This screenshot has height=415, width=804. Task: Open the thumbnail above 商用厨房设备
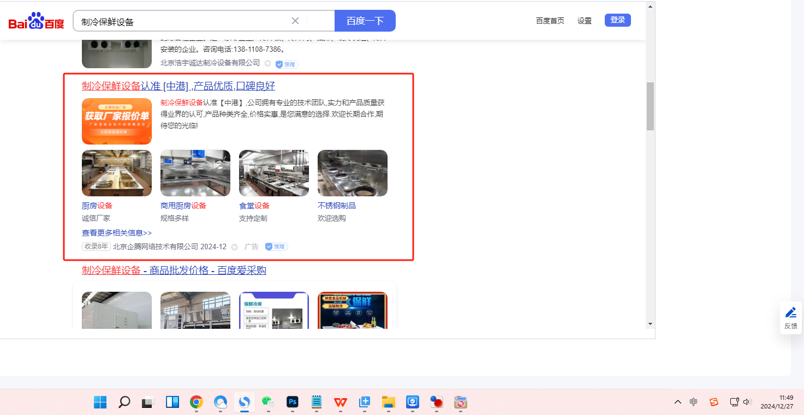(195, 173)
